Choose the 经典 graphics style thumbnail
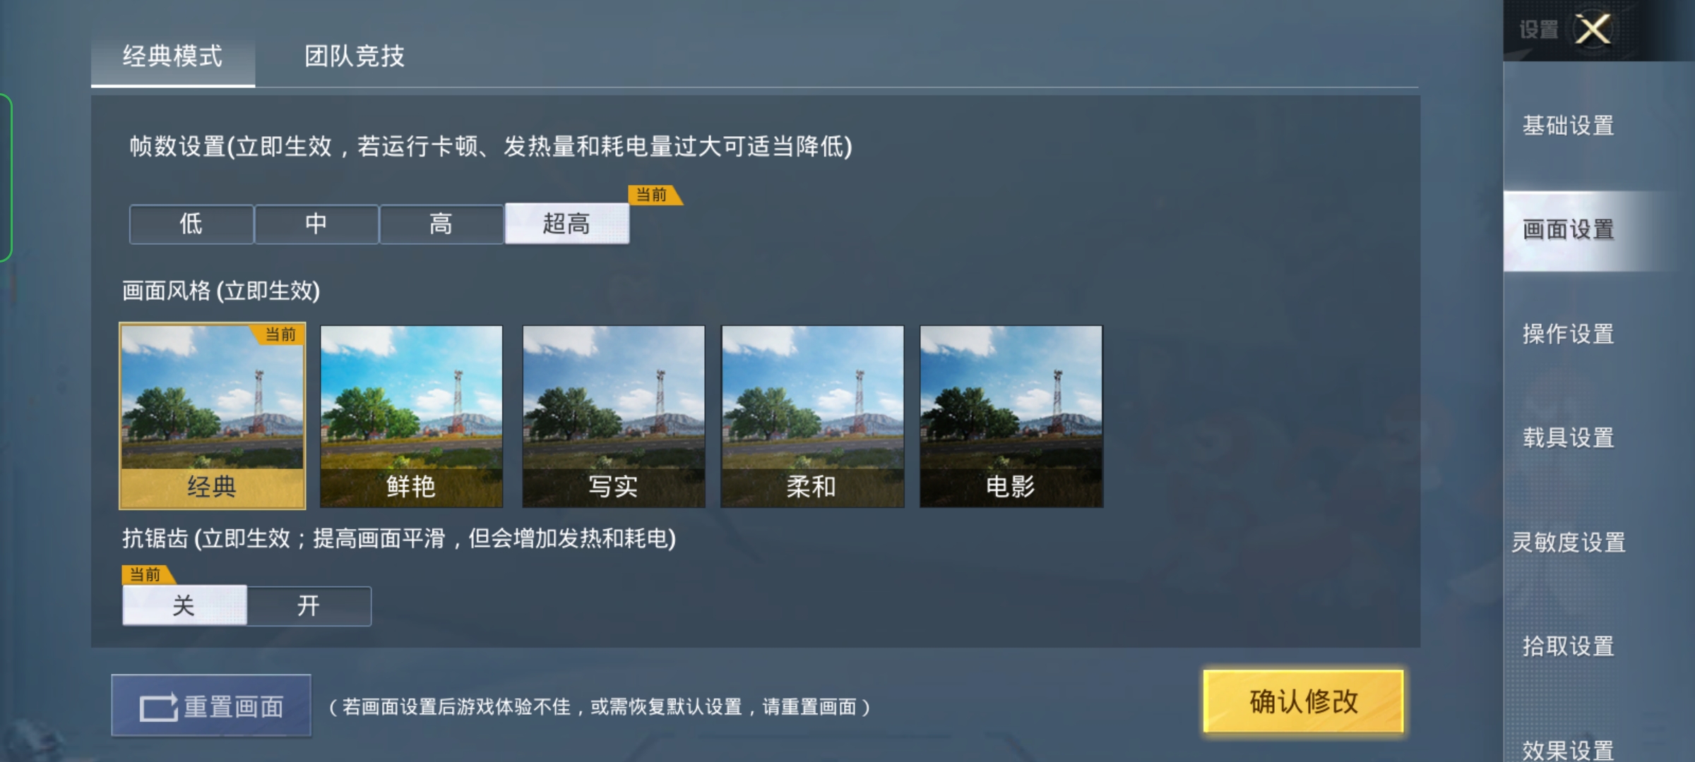Image resolution: width=1695 pixels, height=762 pixels. point(213,416)
